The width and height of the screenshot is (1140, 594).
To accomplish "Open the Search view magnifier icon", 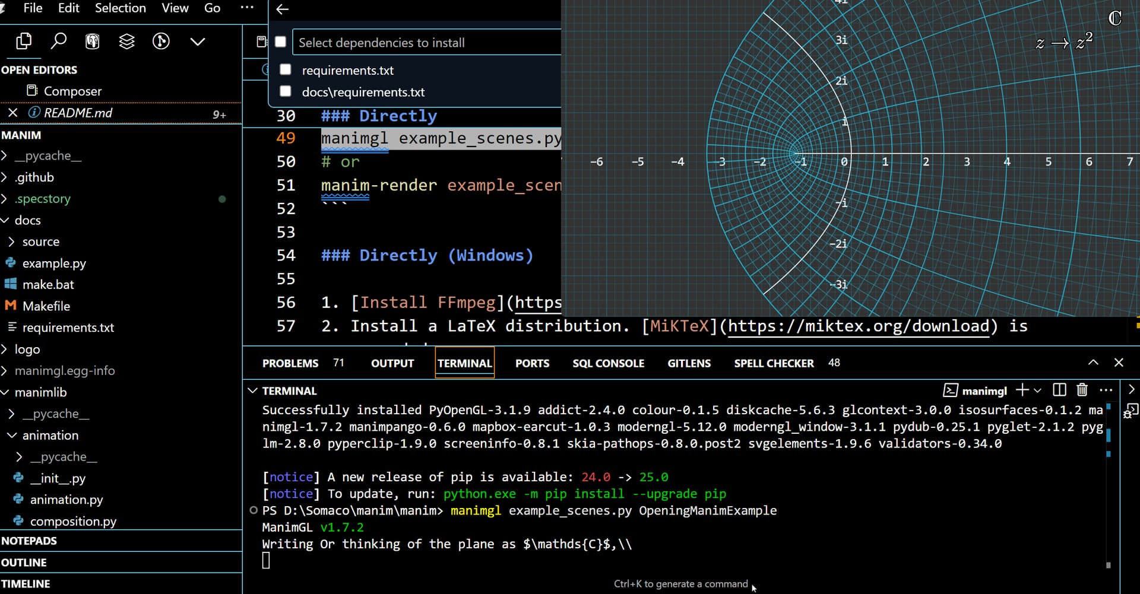I will tap(58, 41).
